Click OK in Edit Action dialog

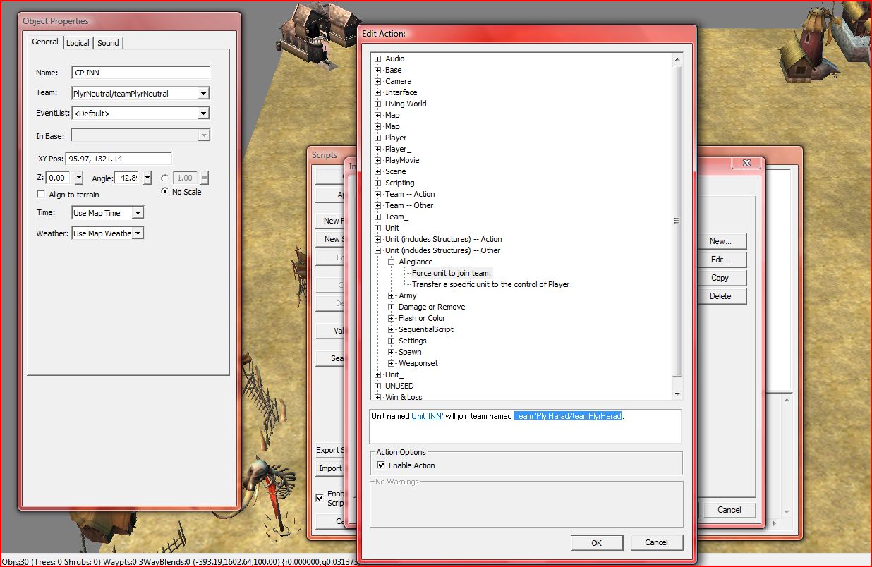(x=596, y=542)
